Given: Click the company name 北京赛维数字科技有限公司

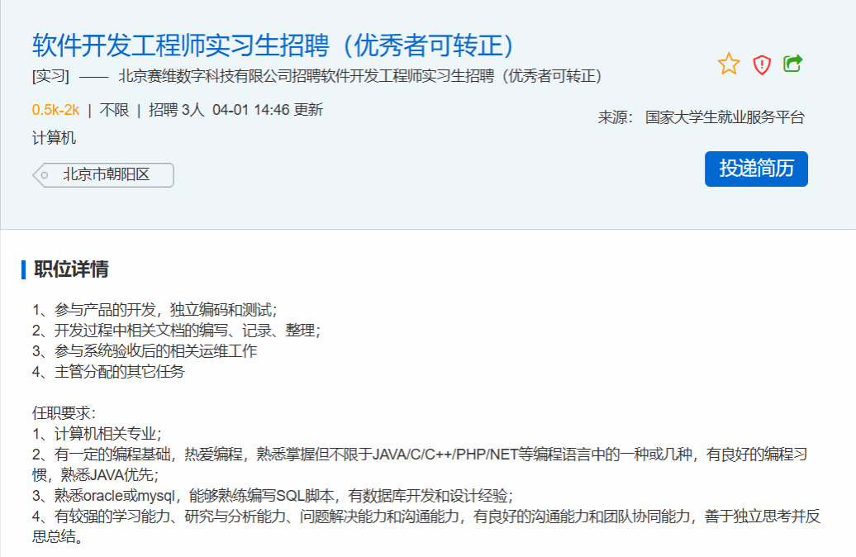Looking at the screenshot, I should point(205,77).
